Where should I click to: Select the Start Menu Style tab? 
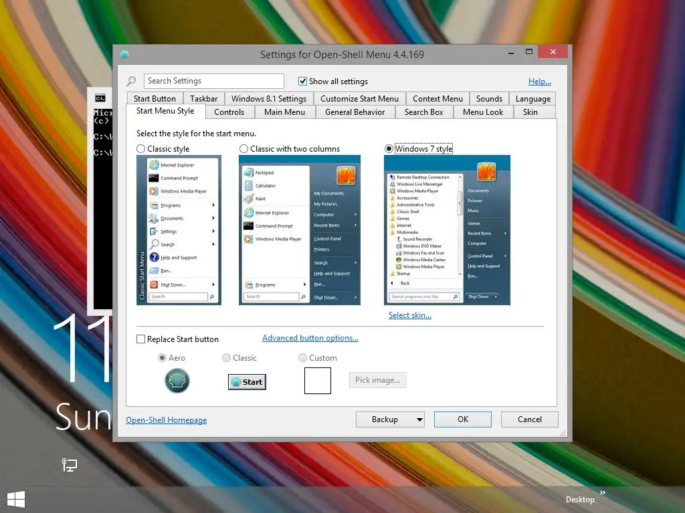pos(165,111)
